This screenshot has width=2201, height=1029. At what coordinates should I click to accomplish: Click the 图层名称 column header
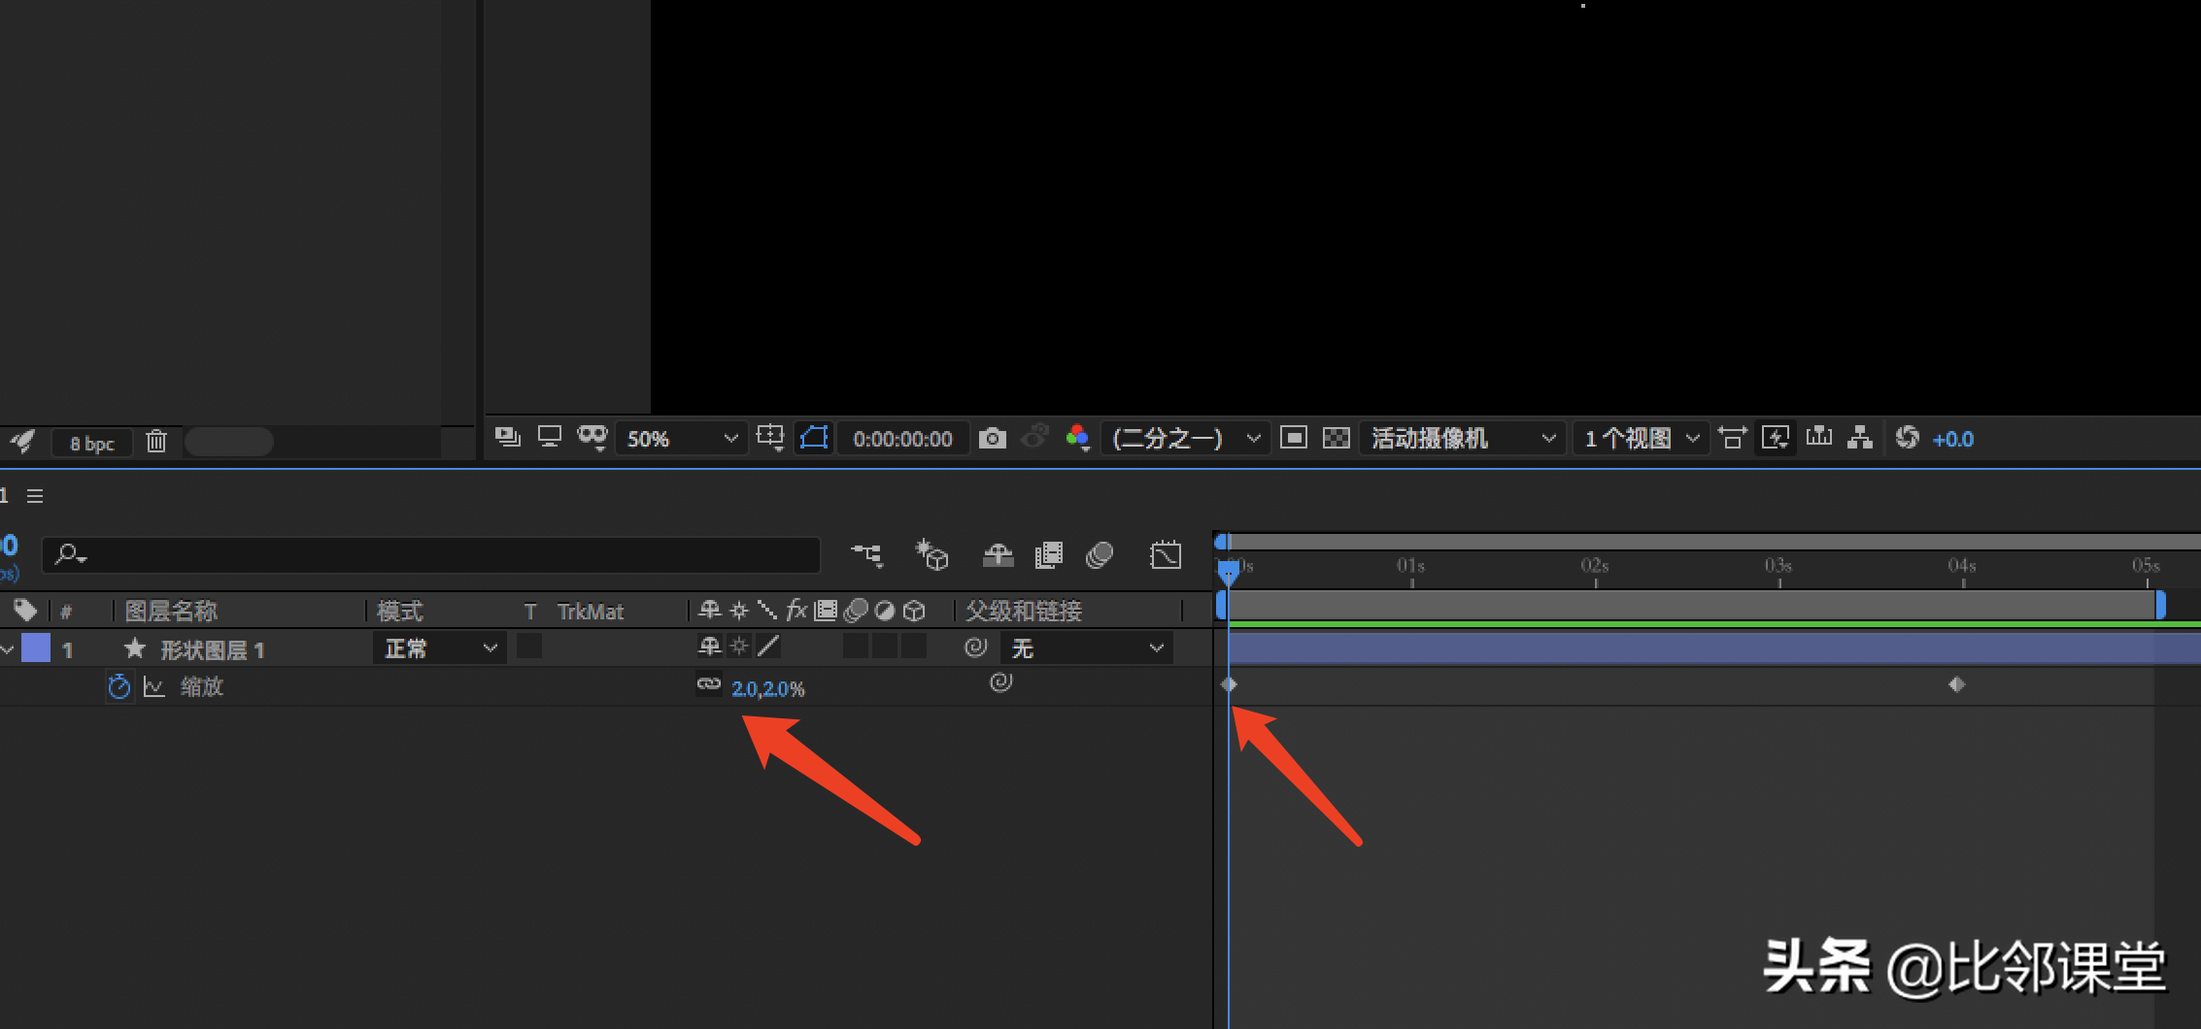click(171, 611)
